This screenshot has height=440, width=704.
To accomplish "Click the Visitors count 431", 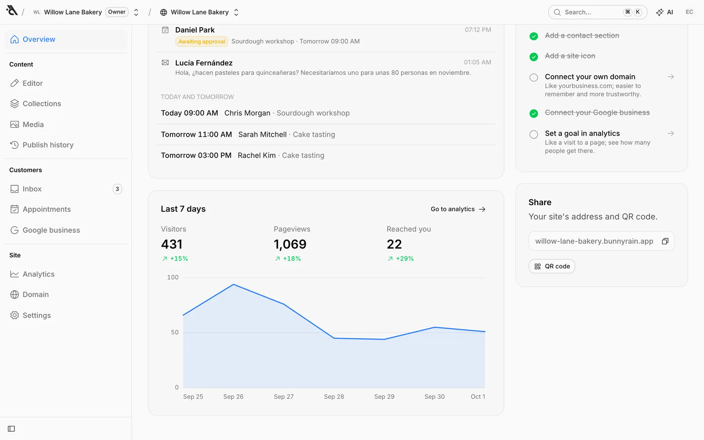I will [x=172, y=244].
